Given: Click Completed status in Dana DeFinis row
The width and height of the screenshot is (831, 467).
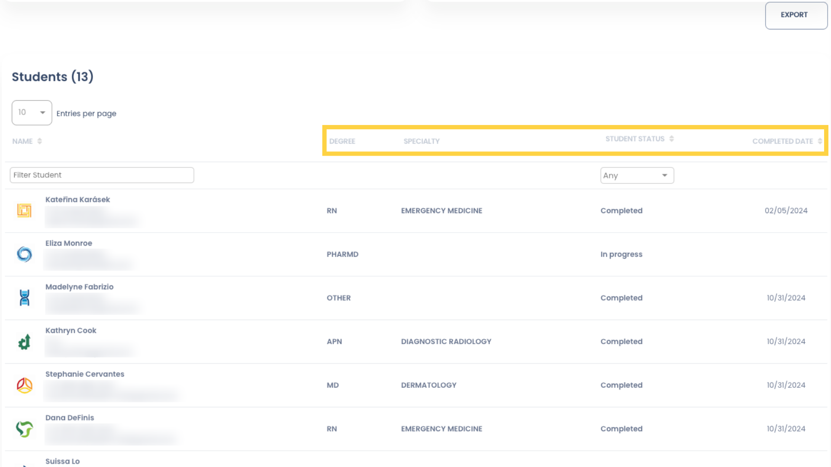Looking at the screenshot, I should pos(621,429).
